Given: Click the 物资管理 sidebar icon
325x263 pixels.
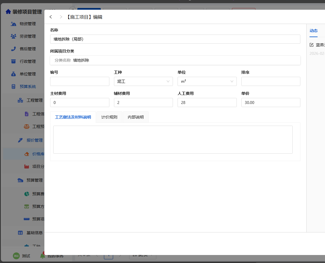Looking at the screenshot, I should coord(13,24).
